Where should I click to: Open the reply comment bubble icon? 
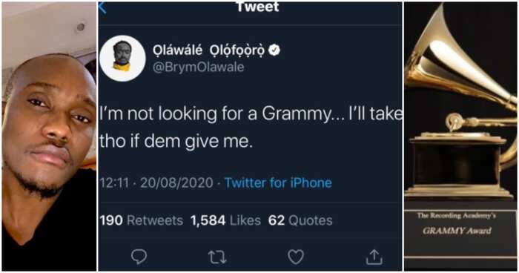point(139,257)
